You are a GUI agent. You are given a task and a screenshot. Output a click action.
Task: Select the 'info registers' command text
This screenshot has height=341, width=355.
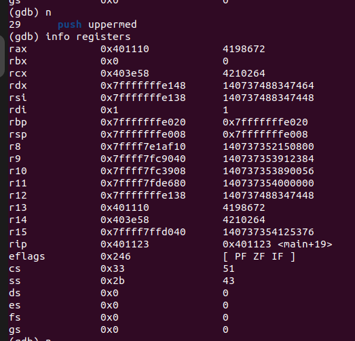pyautogui.click(x=88, y=37)
